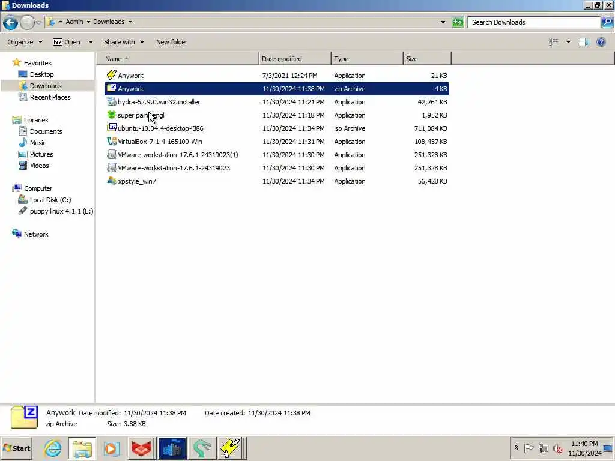
Task: Click the Open button with 7z icon
Action: [67, 42]
